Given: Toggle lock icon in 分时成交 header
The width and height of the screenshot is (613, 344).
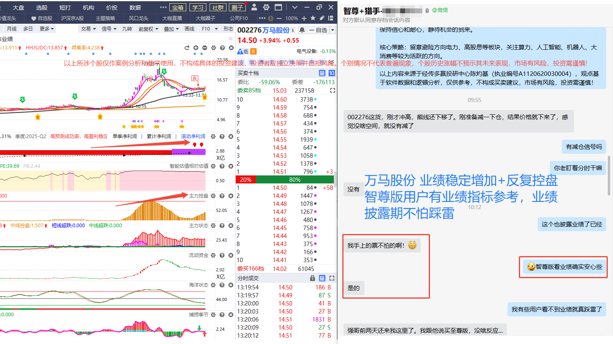Looking at the screenshot, I should pos(313,278).
